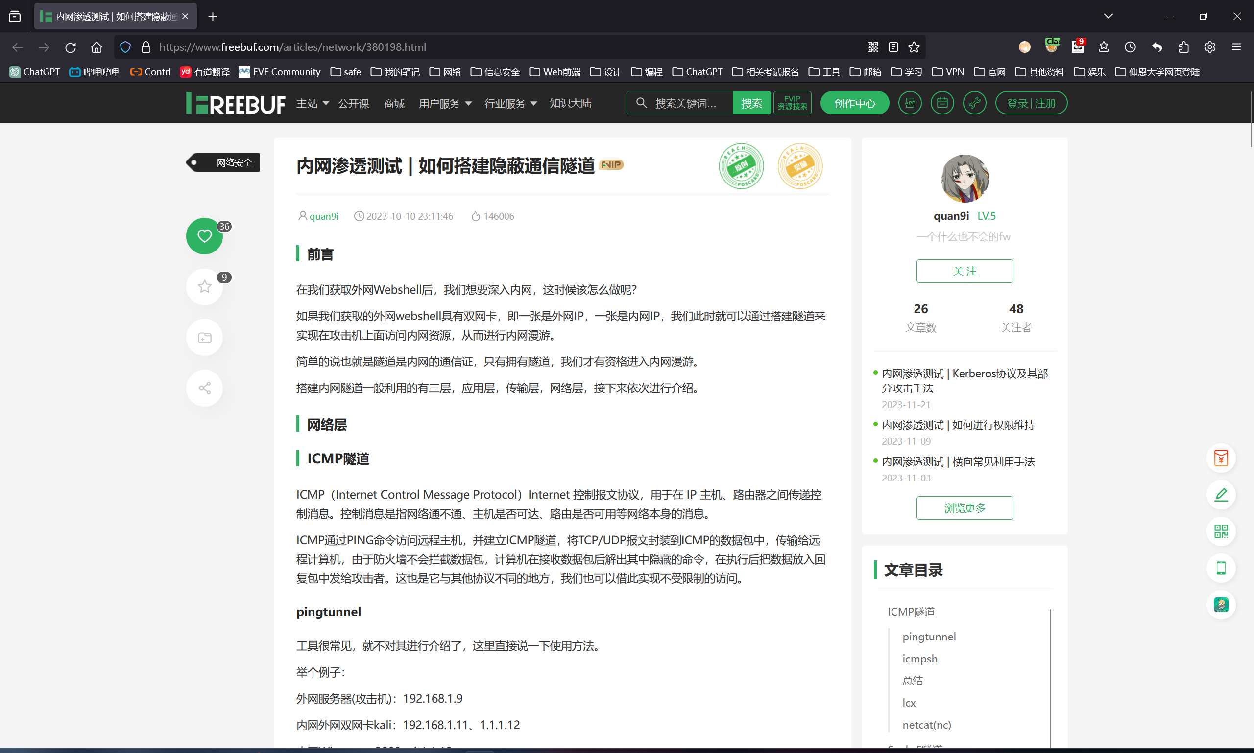
Task: Jump to icmpsh in the article directory
Action: (x=920, y=659)
